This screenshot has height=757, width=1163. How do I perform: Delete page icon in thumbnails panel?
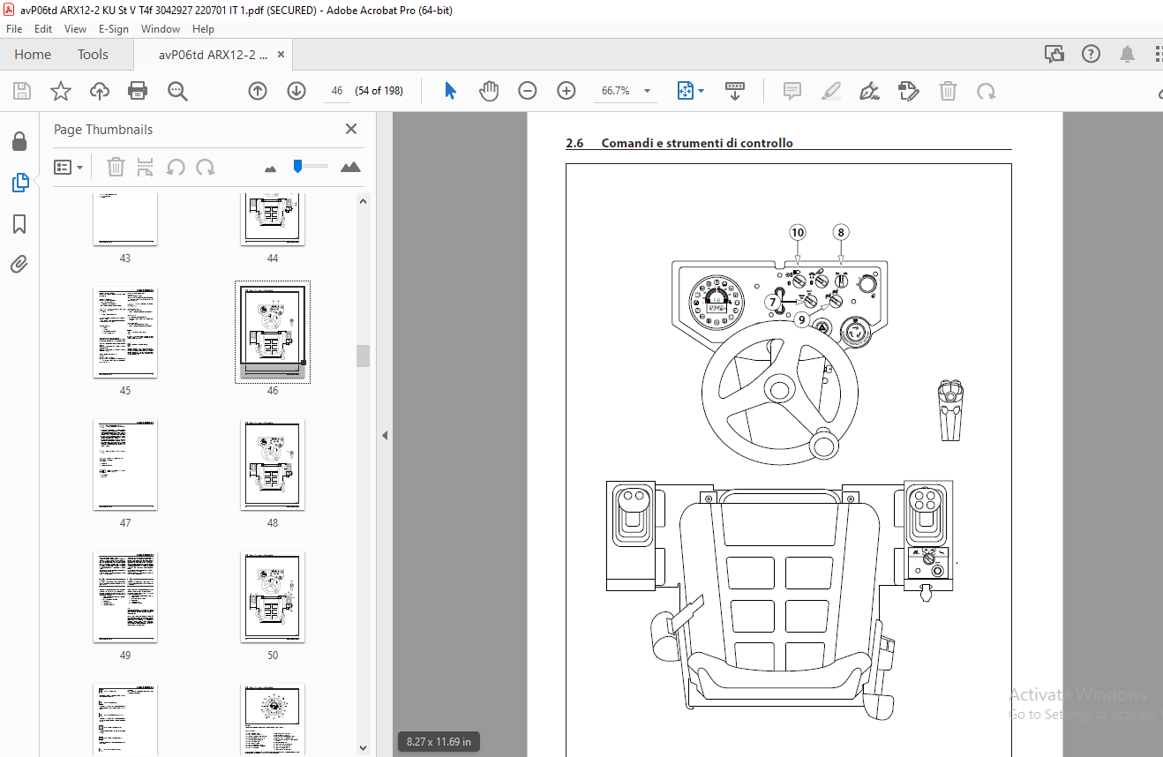click(116, 167)
